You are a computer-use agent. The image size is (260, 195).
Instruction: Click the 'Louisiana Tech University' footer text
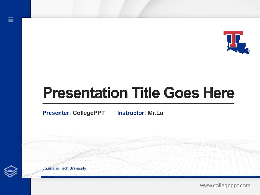click(64, 168)
